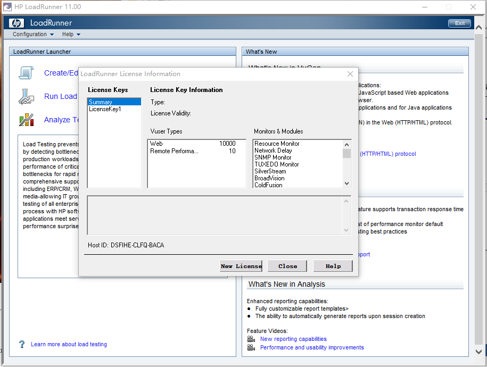Click What's New in Analysis heading
487x367 pixels.
[x=287, y=284]
